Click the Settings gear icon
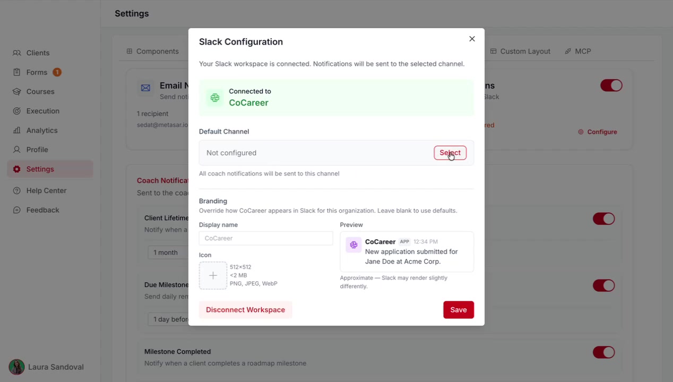This screenshot has height=382, width=673. (17, 169)
